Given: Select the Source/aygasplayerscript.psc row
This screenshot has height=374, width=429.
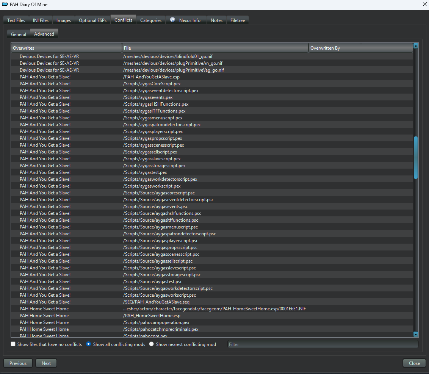Looking at the screenshot, I should pyautogui.click(x=212, y=241).
